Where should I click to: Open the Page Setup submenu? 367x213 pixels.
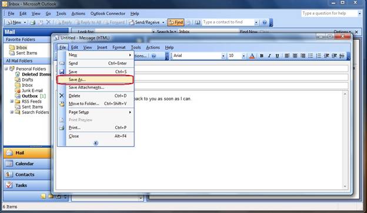click(x=95, y=112)
